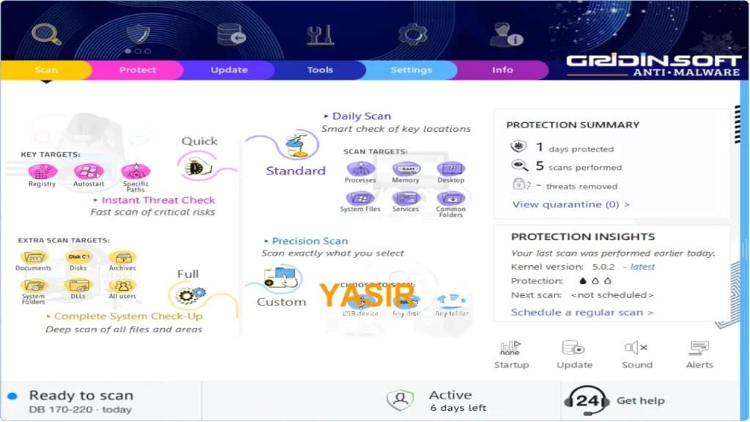Click the Daily Scan link
Image resolution: width=750 pixels, height=422 pixels.
(362, 116)
